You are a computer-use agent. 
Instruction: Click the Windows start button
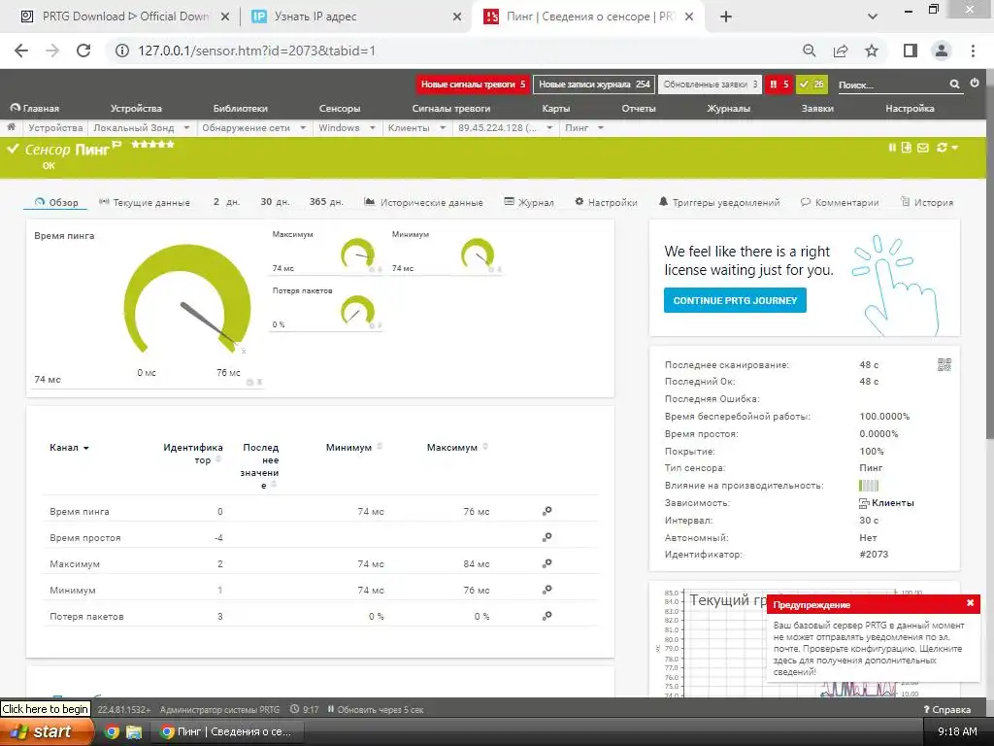[x=47, y=731]
